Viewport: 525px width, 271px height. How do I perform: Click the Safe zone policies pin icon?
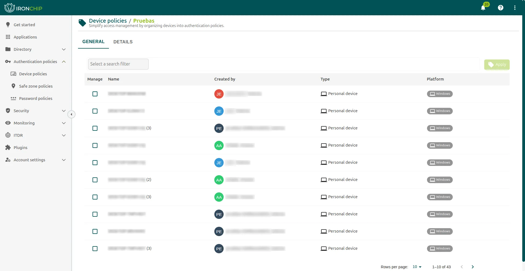pos(13,86)
